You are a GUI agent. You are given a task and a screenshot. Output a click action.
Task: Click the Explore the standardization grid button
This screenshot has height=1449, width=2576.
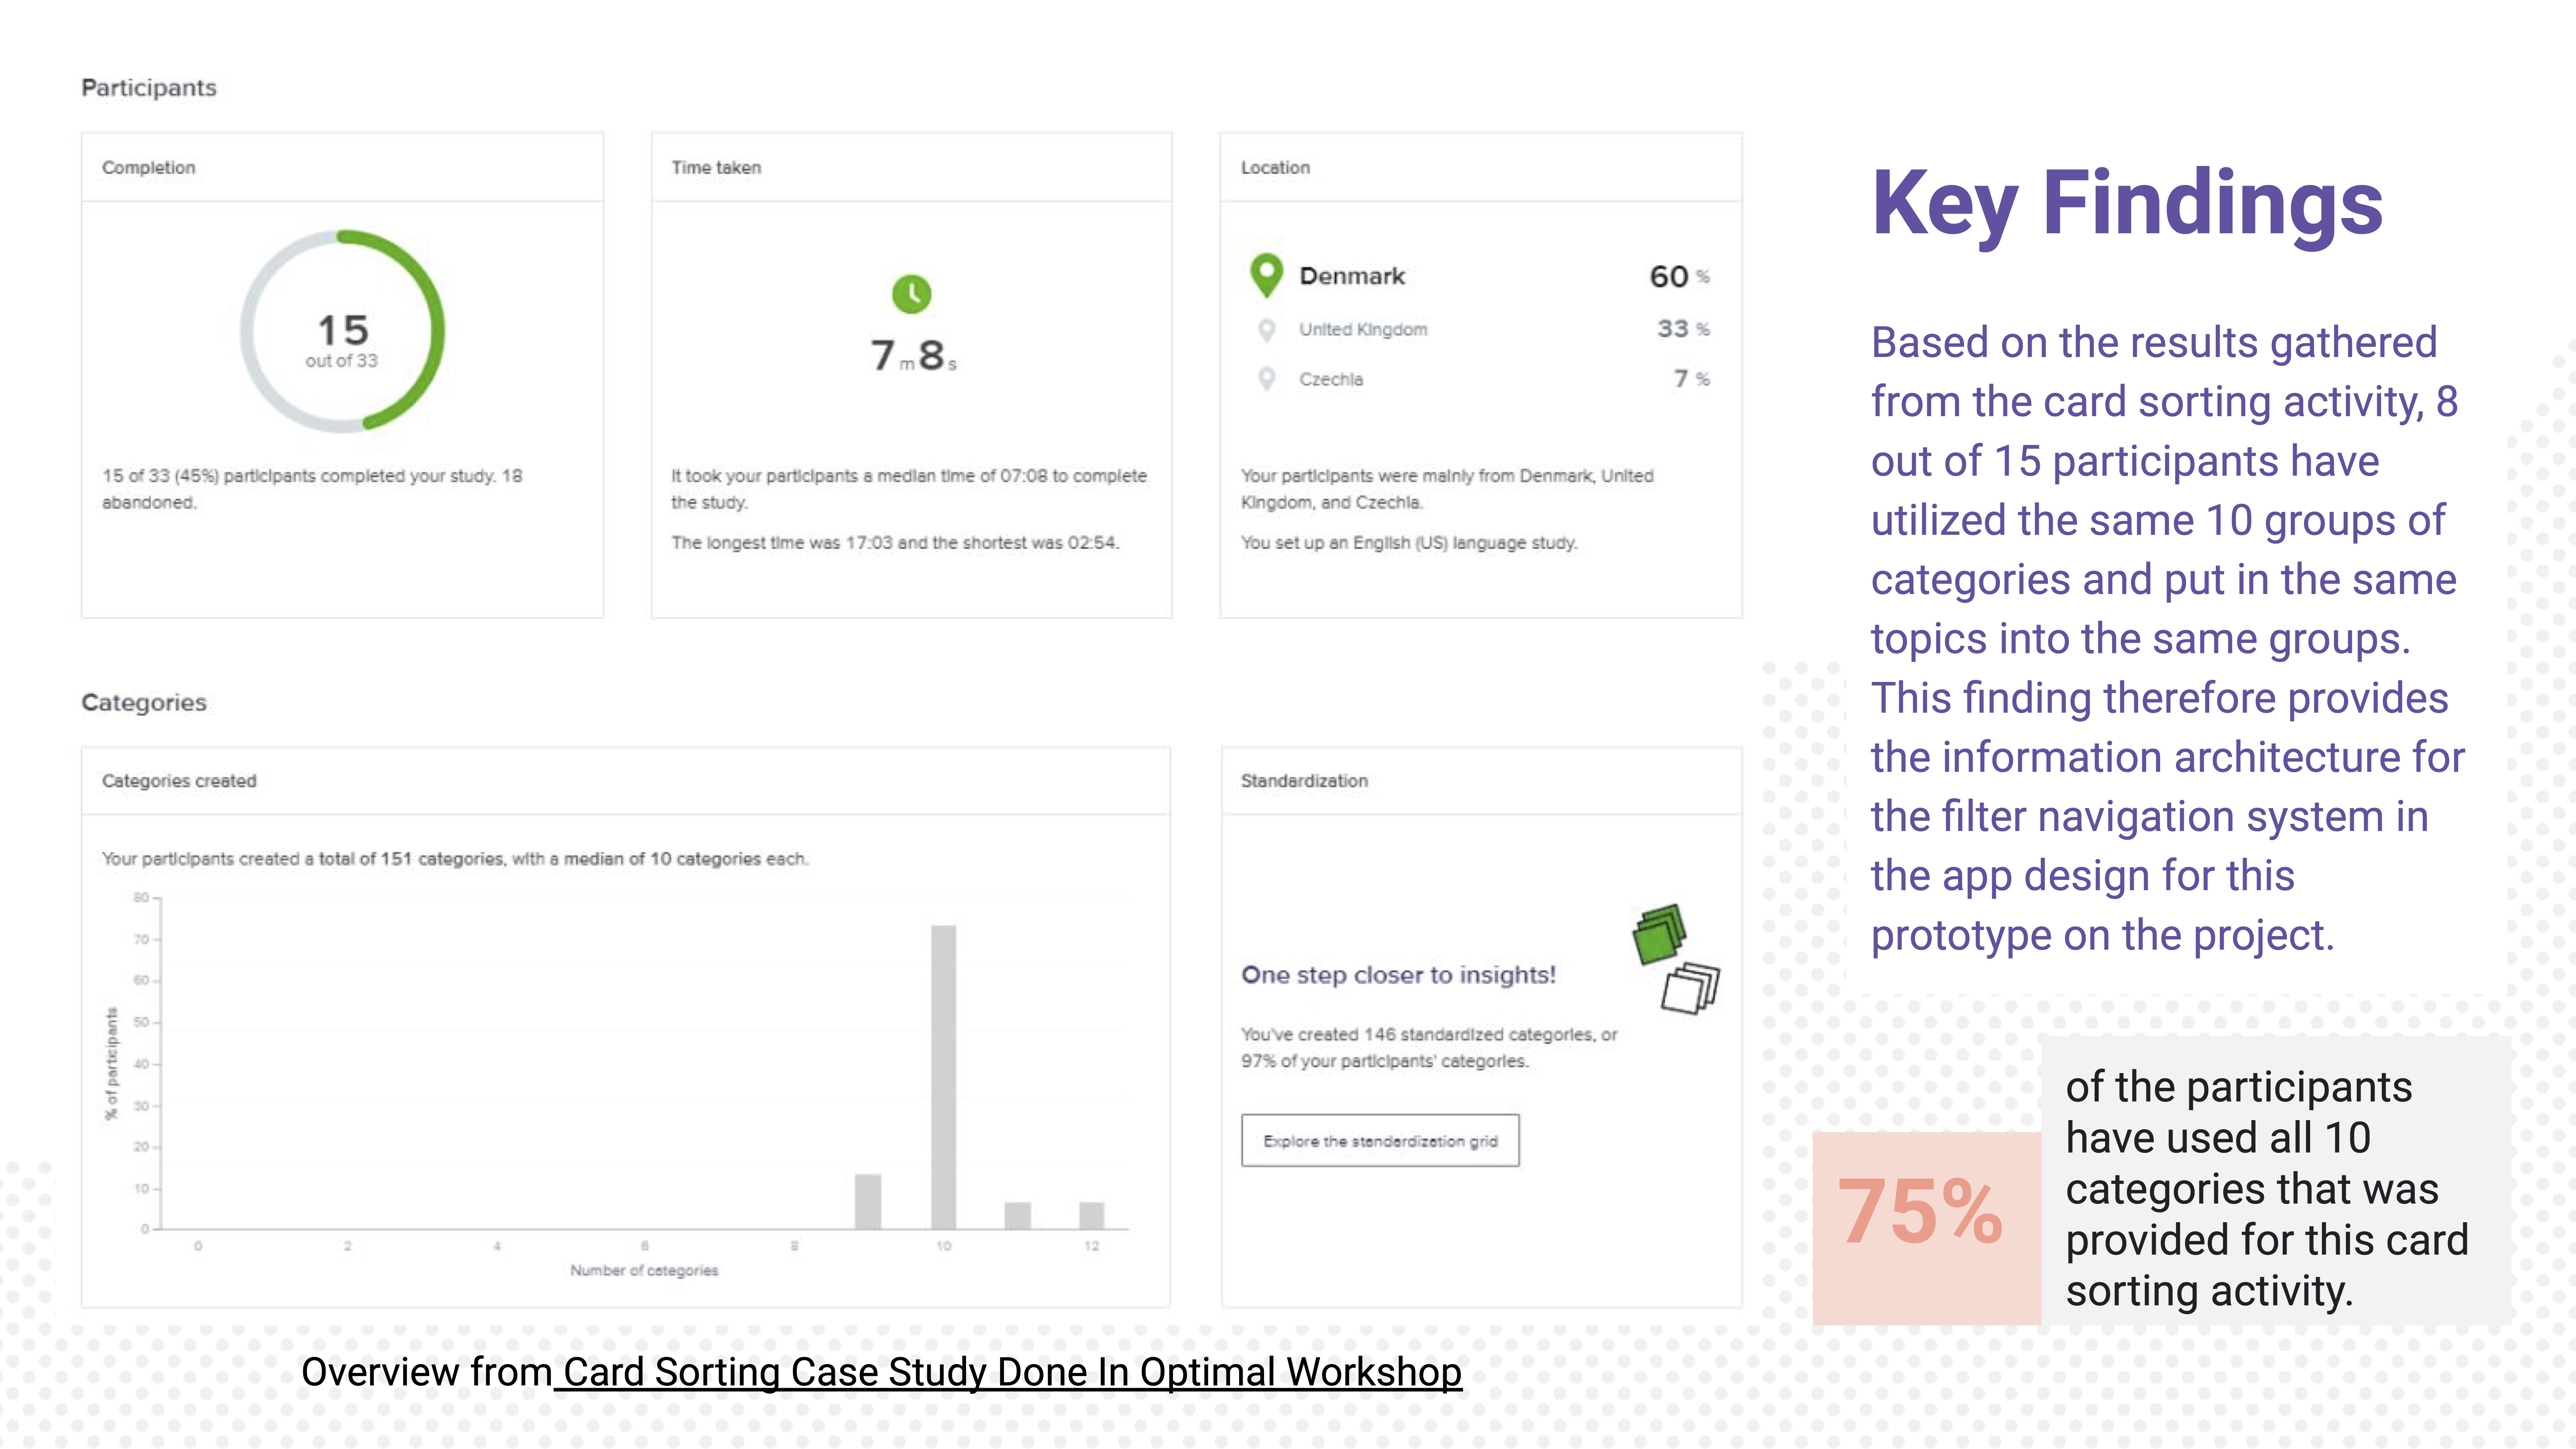point(1380,1140)
